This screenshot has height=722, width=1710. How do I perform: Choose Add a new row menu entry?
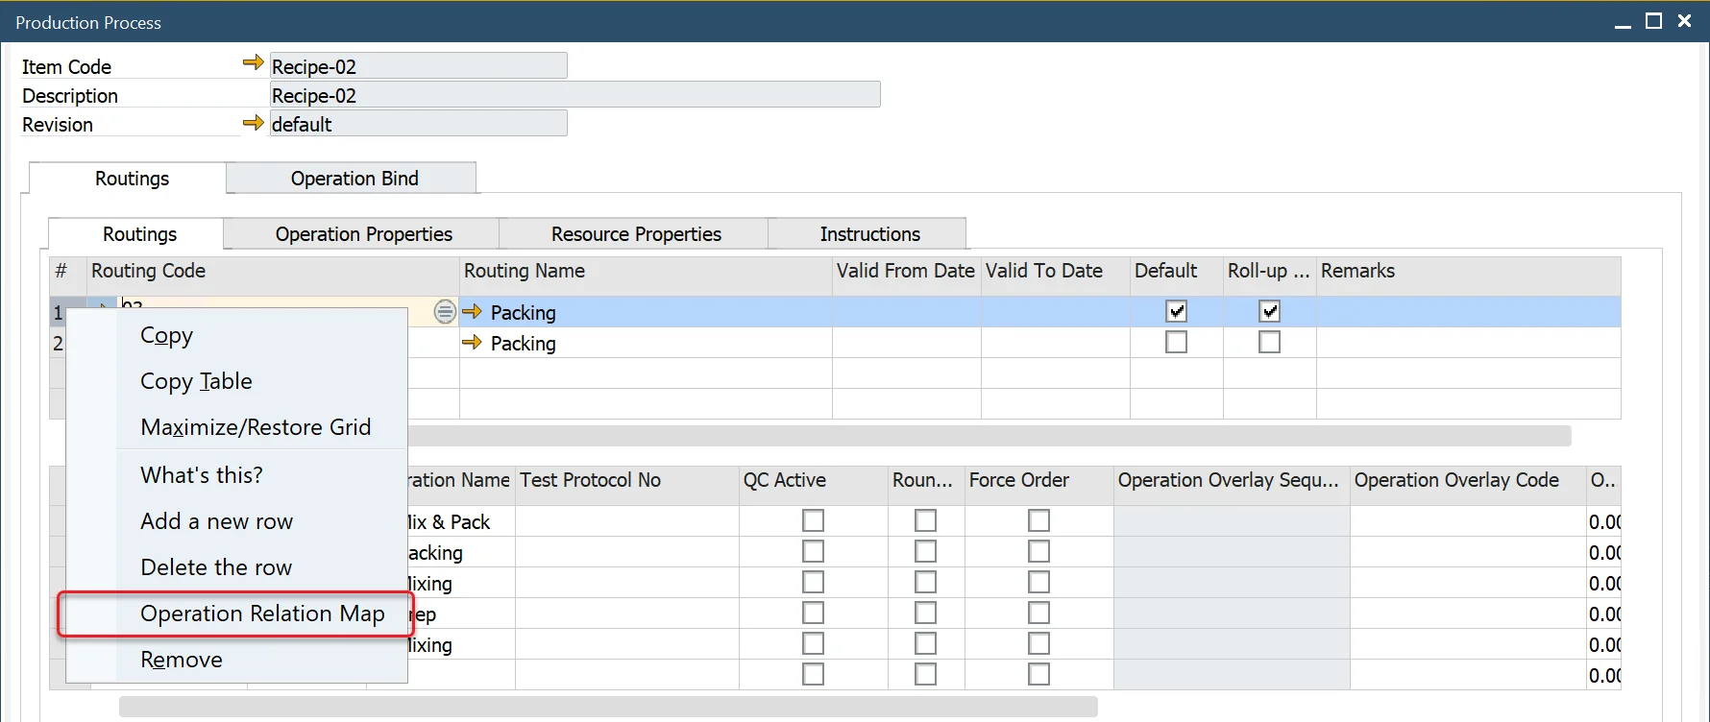pos(216,521)
